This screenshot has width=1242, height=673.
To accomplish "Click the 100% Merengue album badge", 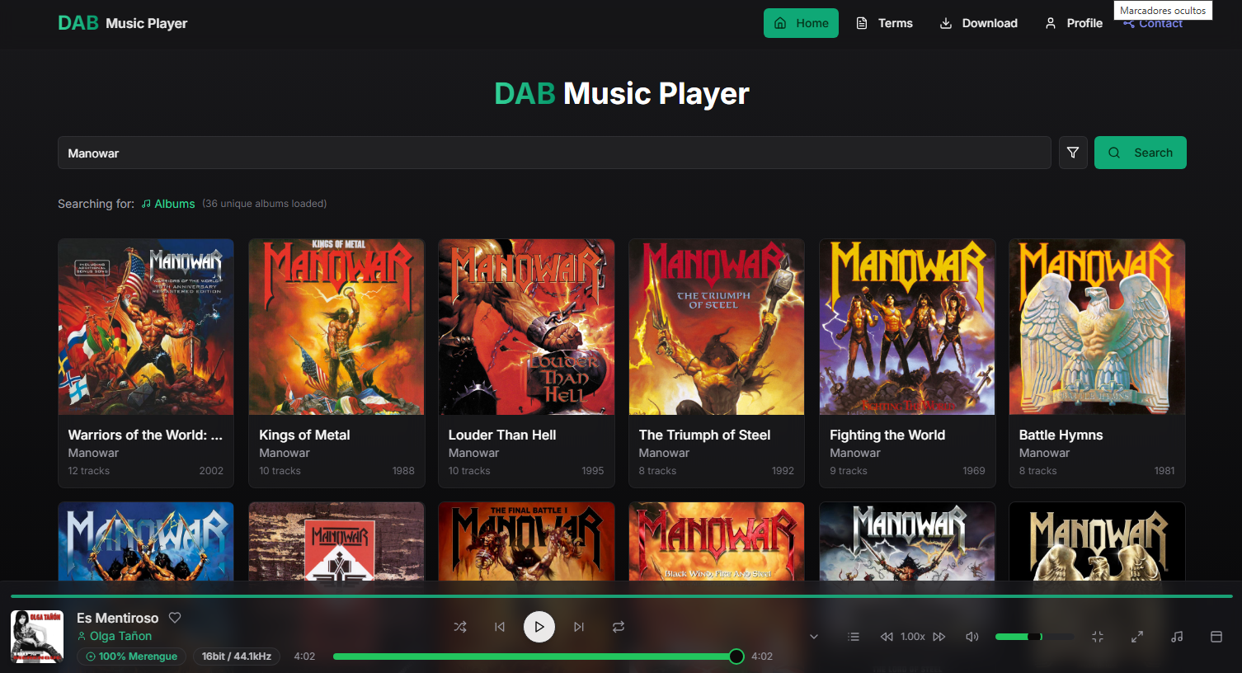I will 131,657.
